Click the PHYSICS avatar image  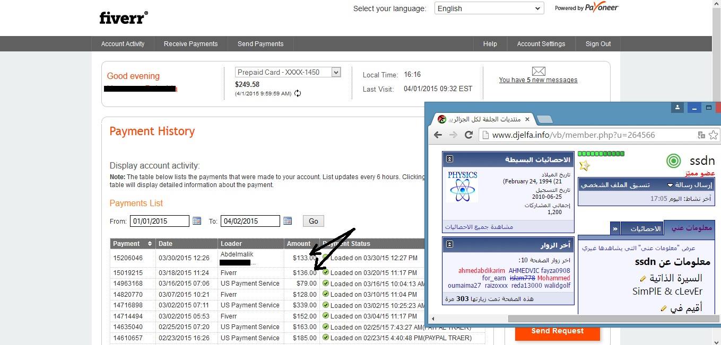463,186
